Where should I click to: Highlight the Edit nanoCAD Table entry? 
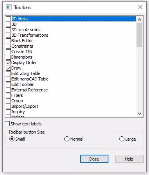[x=30, y=79]
